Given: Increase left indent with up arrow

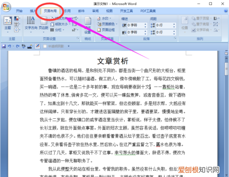Looking at the screenshot, I should [145, 24].
